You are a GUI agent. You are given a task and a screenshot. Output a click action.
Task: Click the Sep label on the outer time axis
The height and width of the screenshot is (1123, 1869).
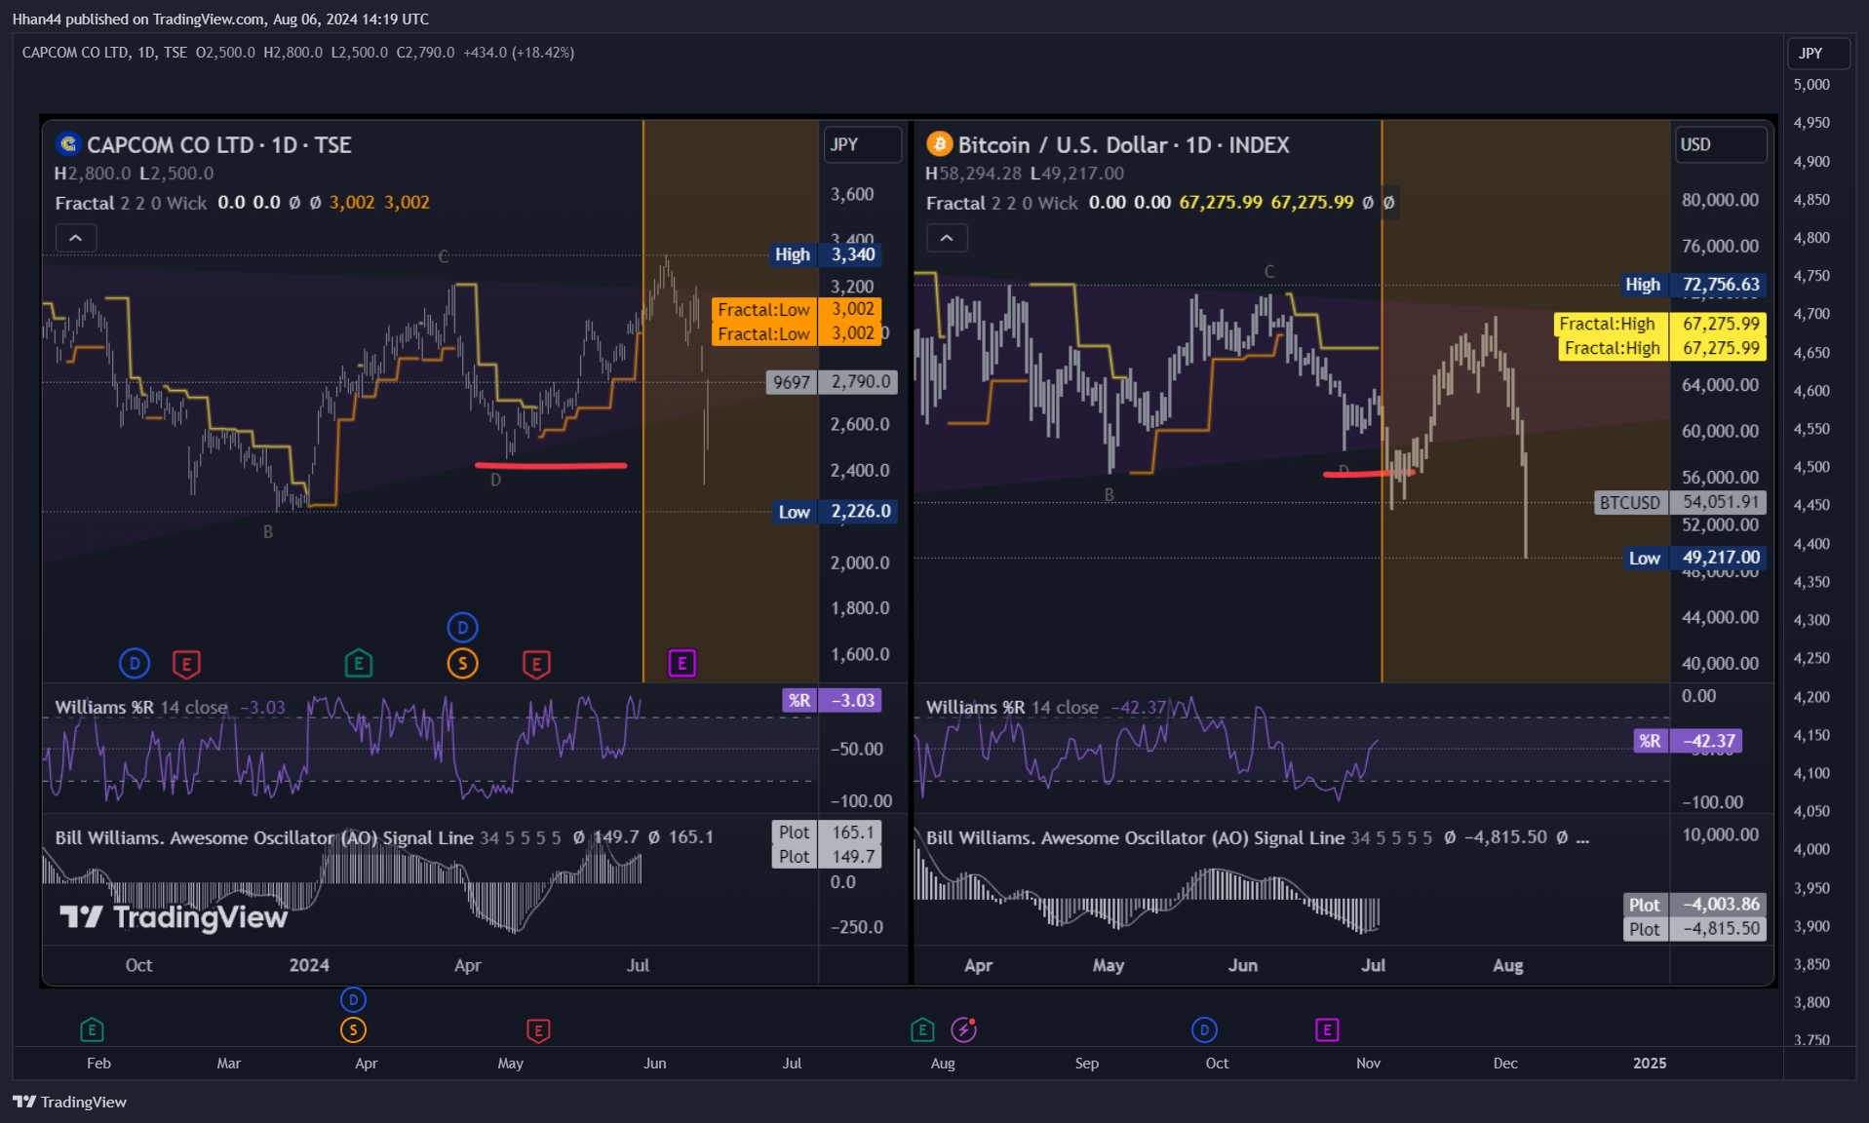[1086, 1063]
